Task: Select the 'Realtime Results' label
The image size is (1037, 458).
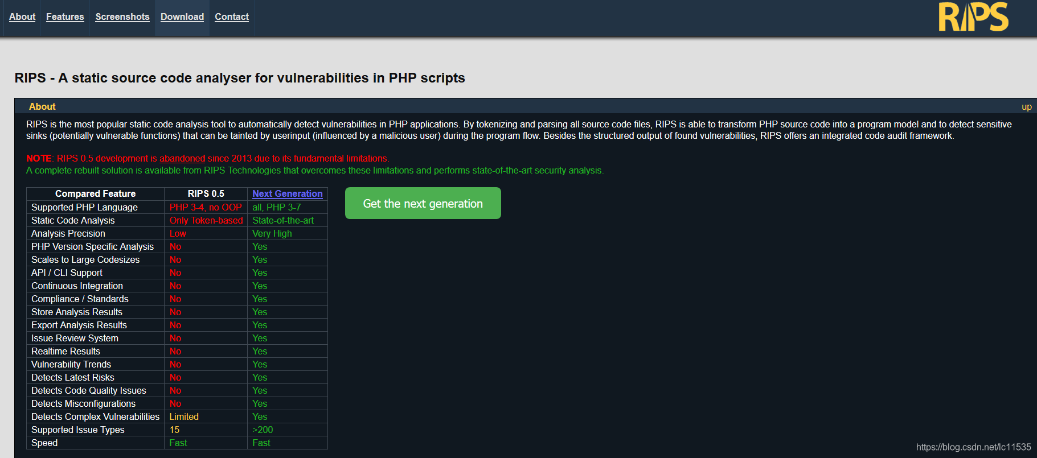Action: coord(65,352)
